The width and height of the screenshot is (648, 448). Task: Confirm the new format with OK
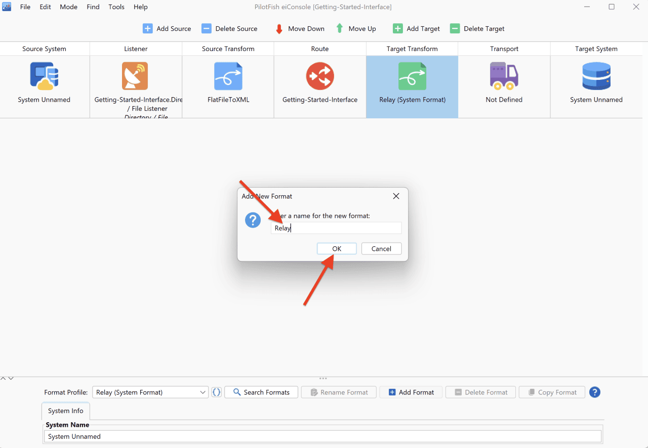pyautogui.click(x=337, y=248)
